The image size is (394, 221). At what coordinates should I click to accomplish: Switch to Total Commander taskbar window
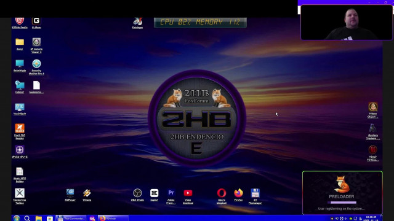(x=71, y=219)
